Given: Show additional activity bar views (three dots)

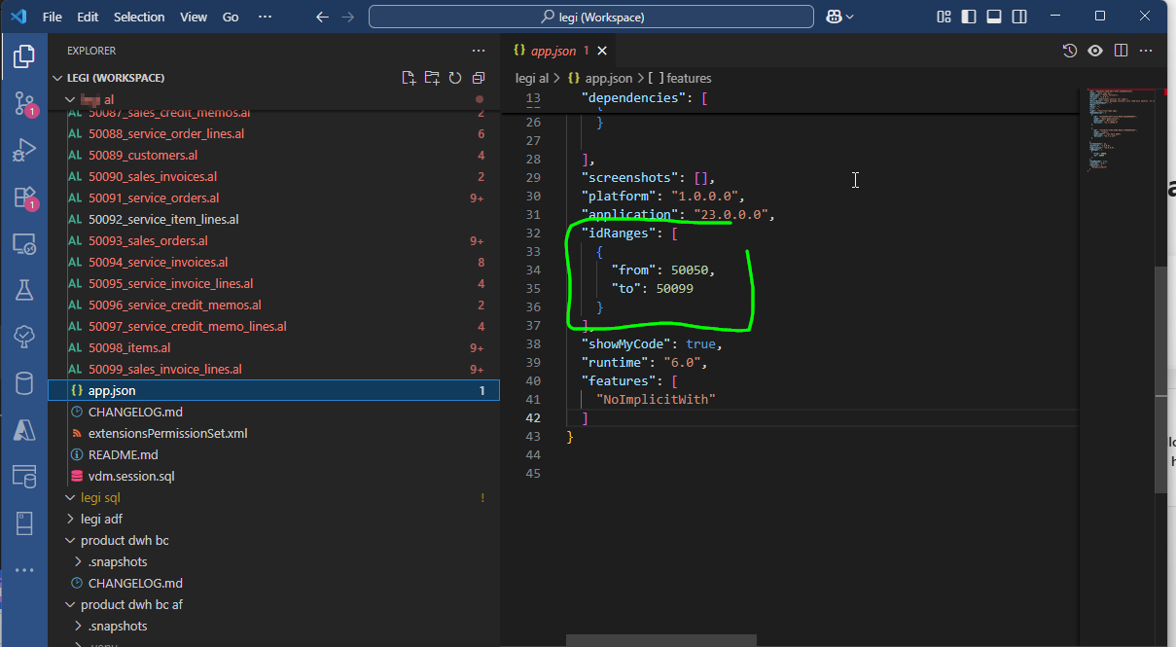Looking at the screenshot, I should point(24,570).
